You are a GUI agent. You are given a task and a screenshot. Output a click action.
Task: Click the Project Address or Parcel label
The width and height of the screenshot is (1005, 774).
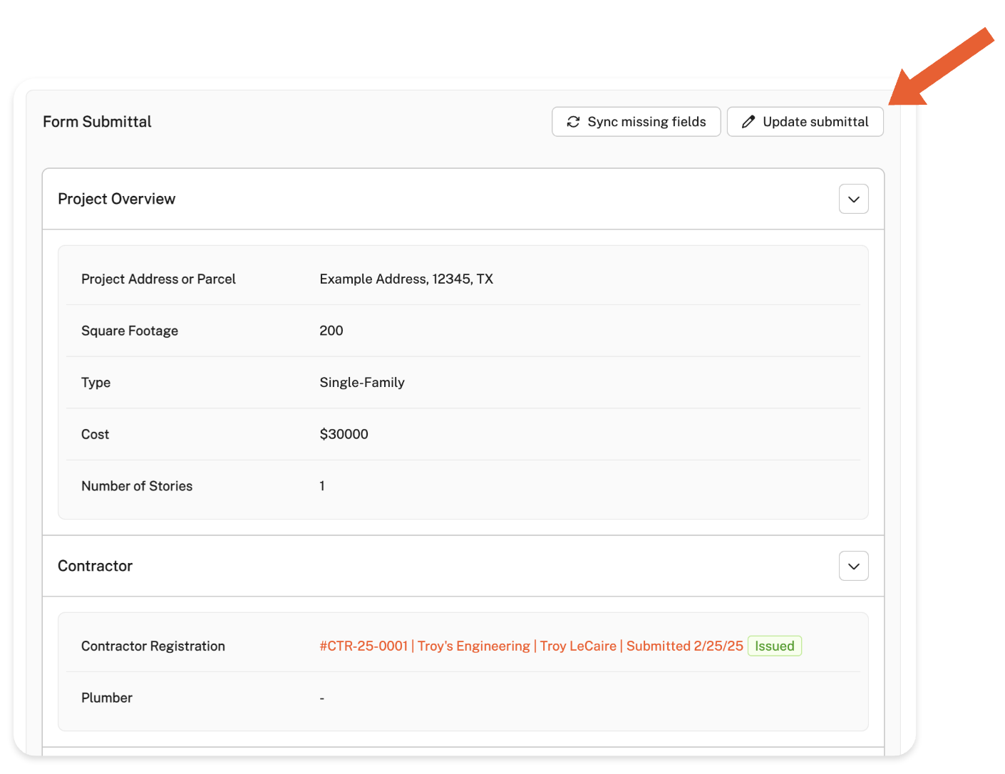click(x=158, y=279)
